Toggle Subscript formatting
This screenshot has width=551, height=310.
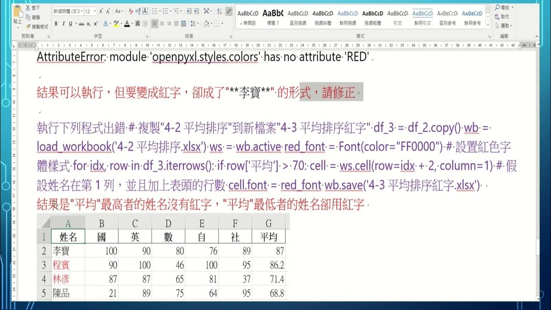[89, 24]
